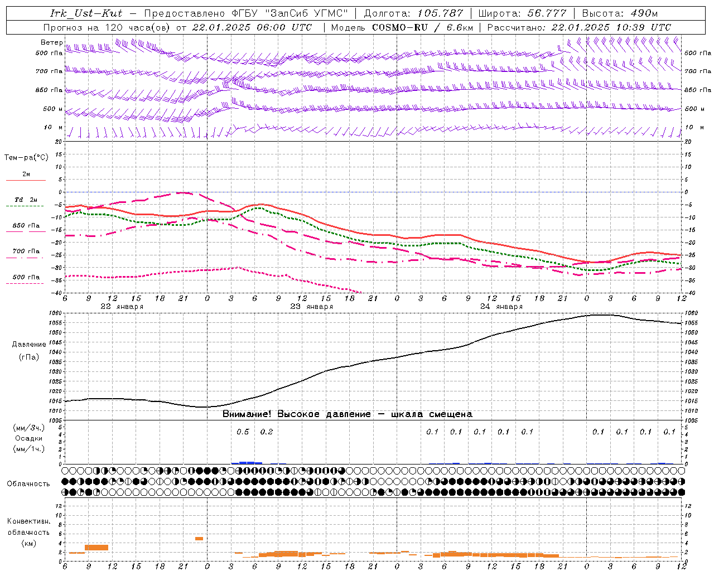
Task: Select the model name COSMO-RU / 6.6км
Action: [422, 27]
